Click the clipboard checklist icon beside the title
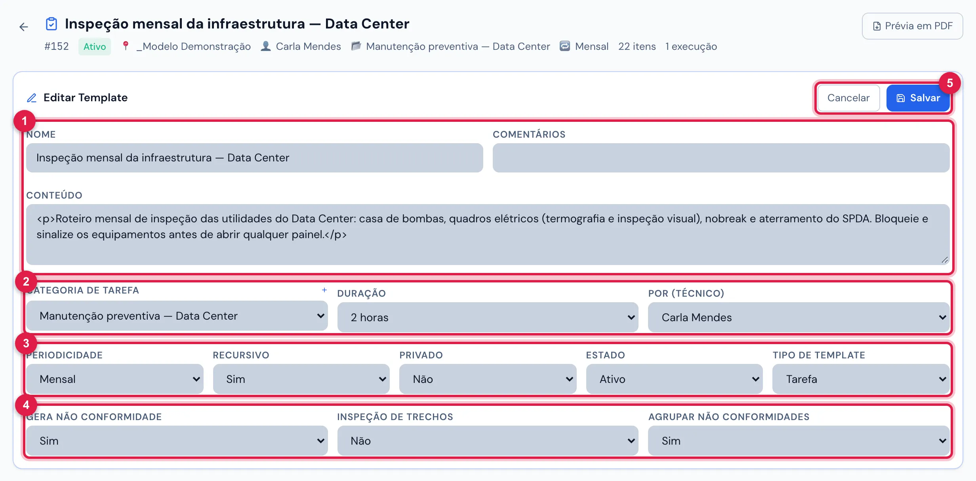Image resolution: width=976 pixels, height=481 pixels. 51,24
